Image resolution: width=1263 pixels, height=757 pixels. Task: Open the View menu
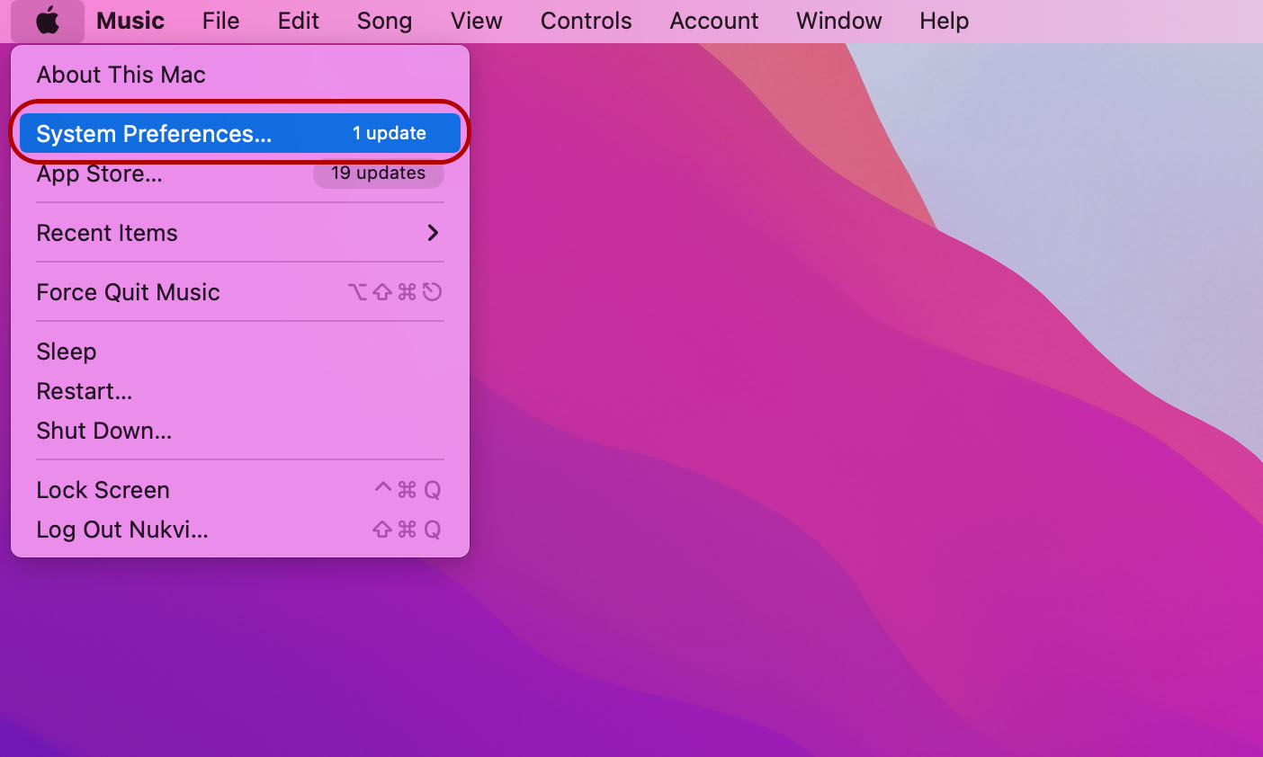476,21
